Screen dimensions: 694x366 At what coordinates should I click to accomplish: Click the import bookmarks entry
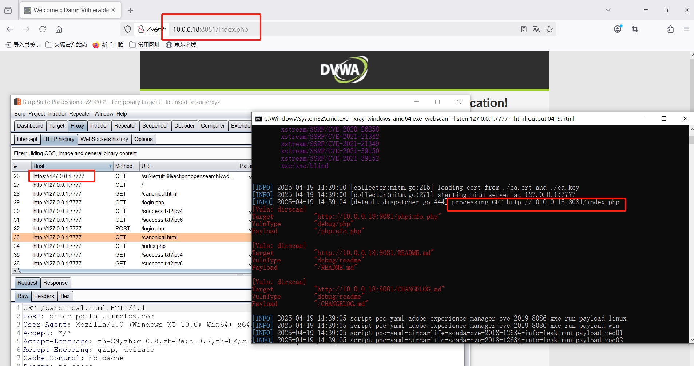[23, 45]
